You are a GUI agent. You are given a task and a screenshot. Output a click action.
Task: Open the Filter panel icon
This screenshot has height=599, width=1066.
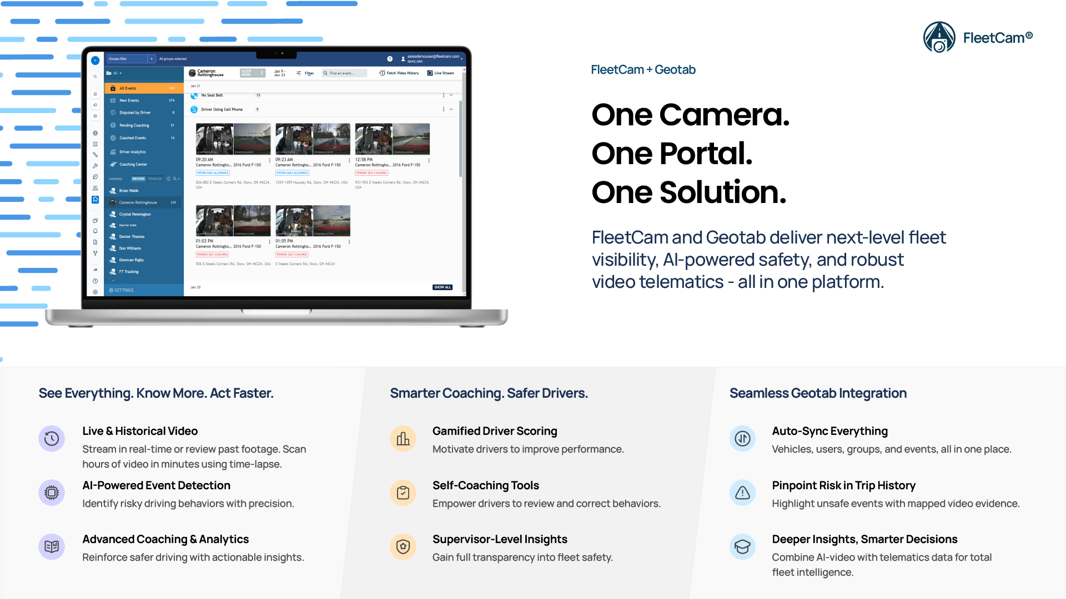click(300, 73)
